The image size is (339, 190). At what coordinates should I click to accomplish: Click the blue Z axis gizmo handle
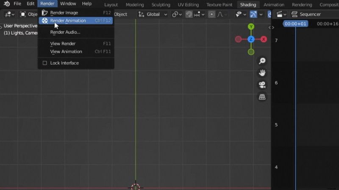point(251,39)
